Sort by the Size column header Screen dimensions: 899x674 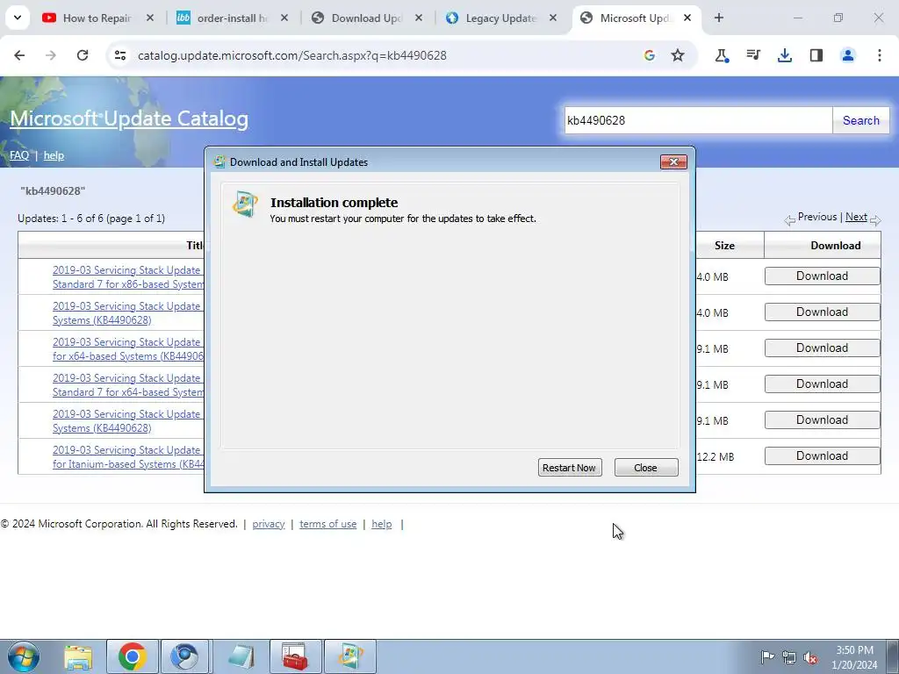(x=724, y=246)
